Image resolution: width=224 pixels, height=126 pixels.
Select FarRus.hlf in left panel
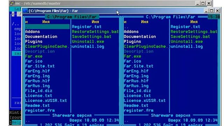(37, 81)
